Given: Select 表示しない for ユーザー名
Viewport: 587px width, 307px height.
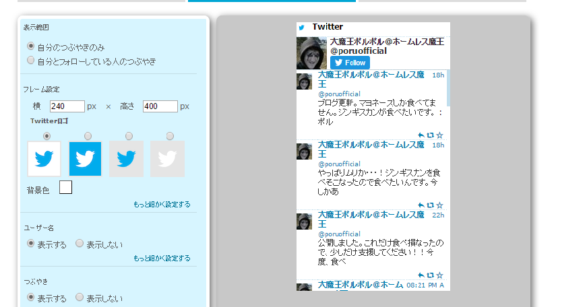Looking at the screenshot, I should (80, 244).
